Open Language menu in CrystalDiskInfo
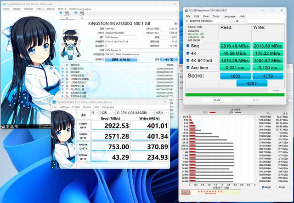The width and height of the screenshot is (294, 203). (80, 9)
